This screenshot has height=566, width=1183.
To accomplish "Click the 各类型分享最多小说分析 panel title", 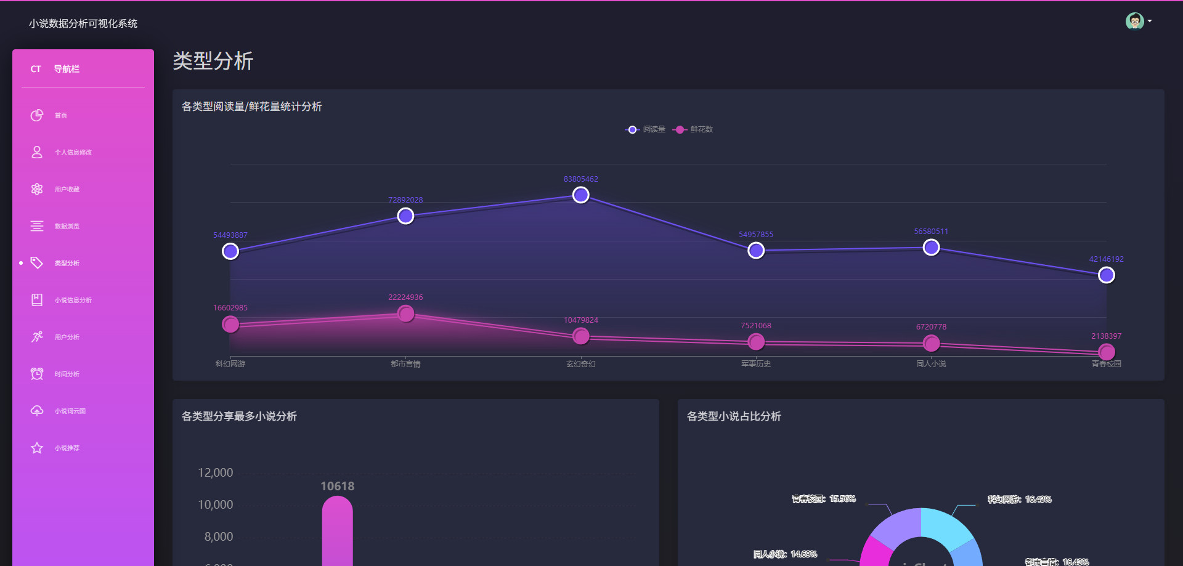I will pos(239,416).
